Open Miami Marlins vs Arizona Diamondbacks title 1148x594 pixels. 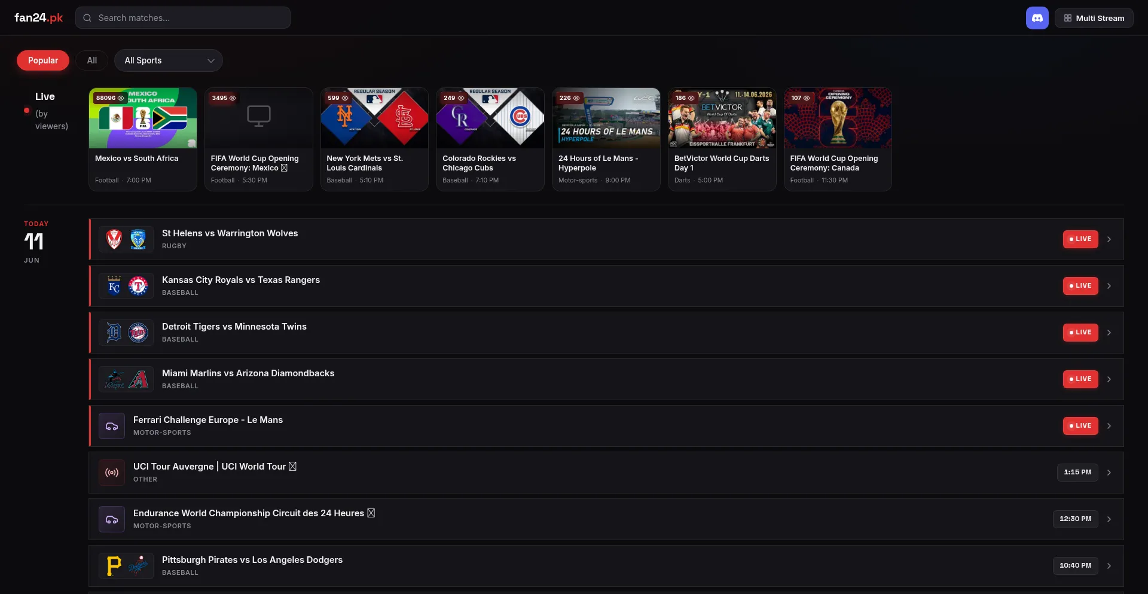[248, 373]
